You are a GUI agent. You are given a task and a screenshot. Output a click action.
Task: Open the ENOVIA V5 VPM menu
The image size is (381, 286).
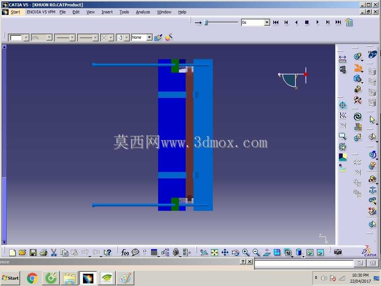41,12
